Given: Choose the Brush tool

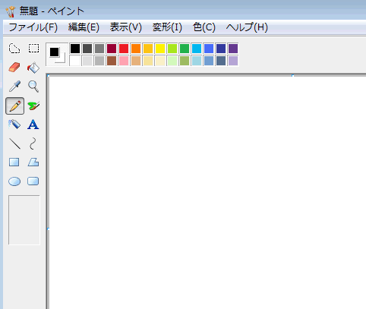Looking at the screenshot, I should click(x=33, y=106).
